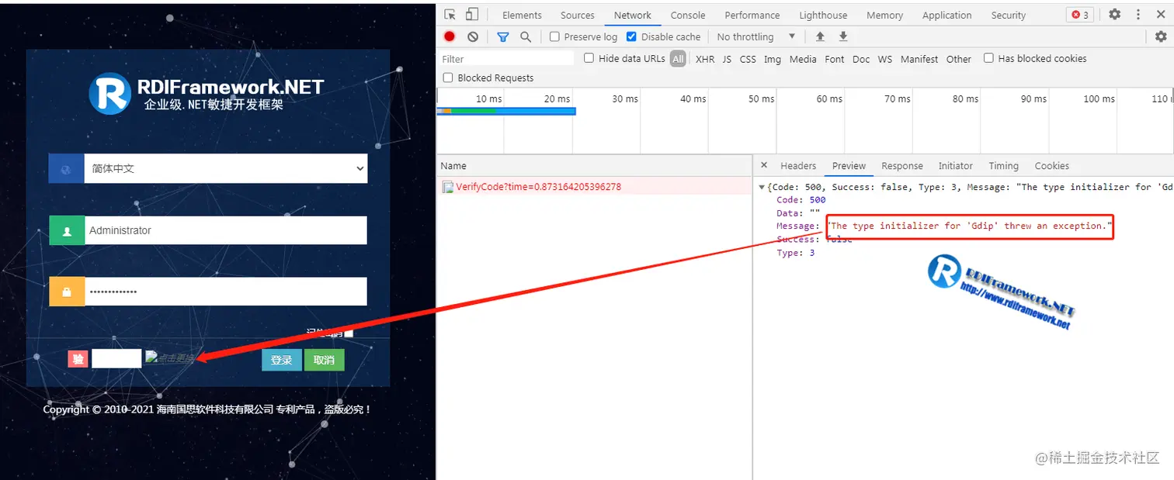
Task: Collapse the JSON response object
Action: 762,187
